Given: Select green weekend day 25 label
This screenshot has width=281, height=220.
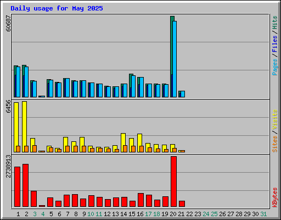Looking at the screenshot, I should 214,214.
